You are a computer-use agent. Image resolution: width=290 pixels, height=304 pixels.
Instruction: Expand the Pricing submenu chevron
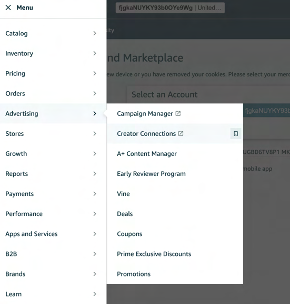tap(95, 73)
